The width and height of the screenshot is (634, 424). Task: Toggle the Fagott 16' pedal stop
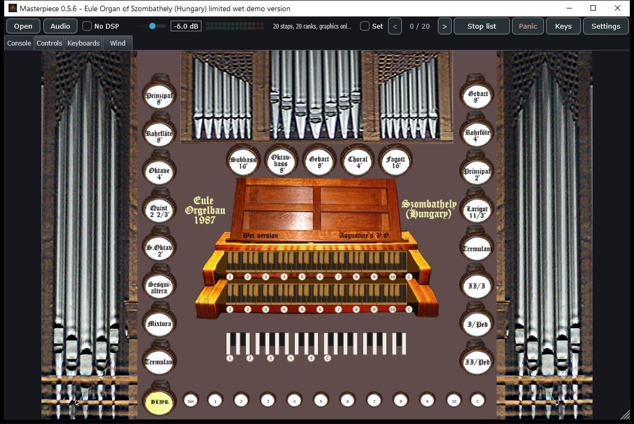[x=395, y=161]
